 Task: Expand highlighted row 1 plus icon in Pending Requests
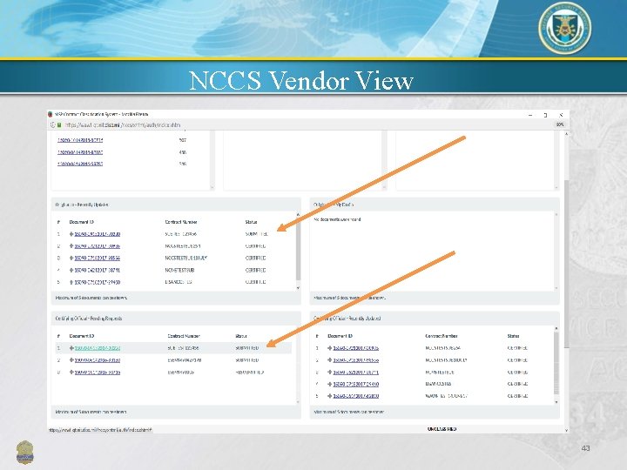click(71, 348)
